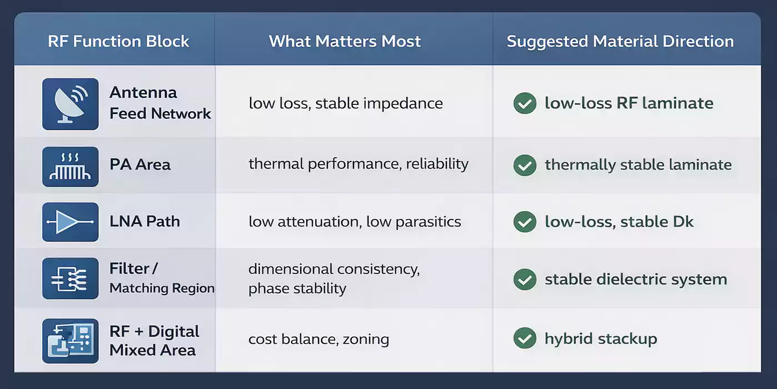The height and width of the screenshot is (389, 777).
Task: Click the text low loss, stable impedance
Action: (x=346, y=103)
